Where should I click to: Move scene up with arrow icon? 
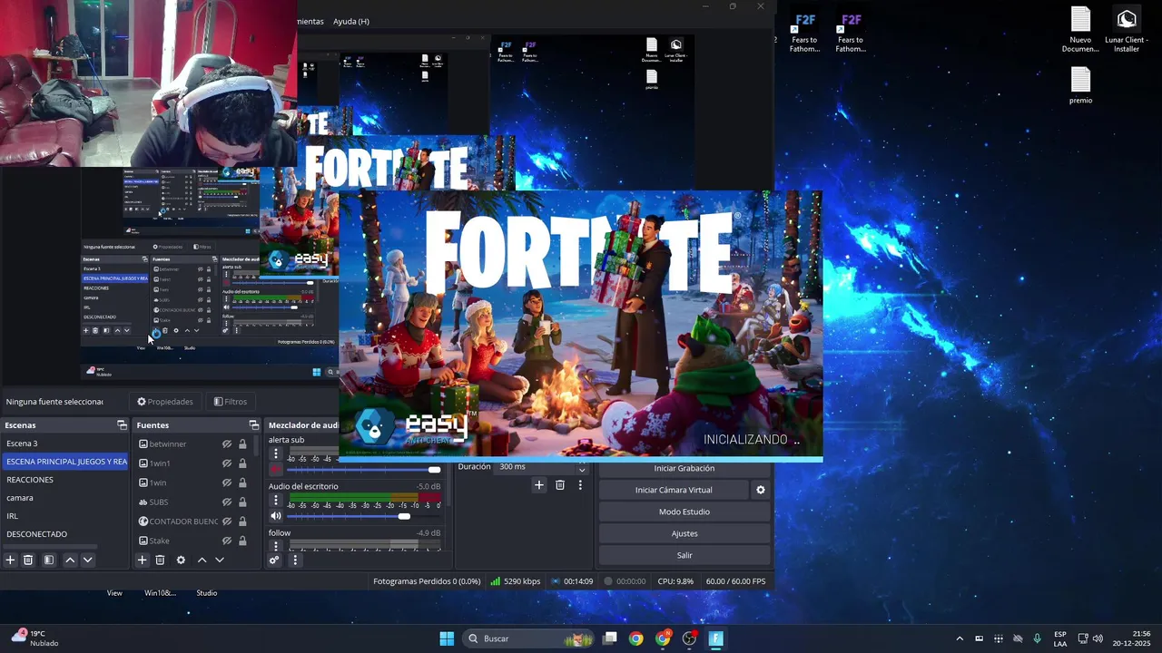(70, 560)
